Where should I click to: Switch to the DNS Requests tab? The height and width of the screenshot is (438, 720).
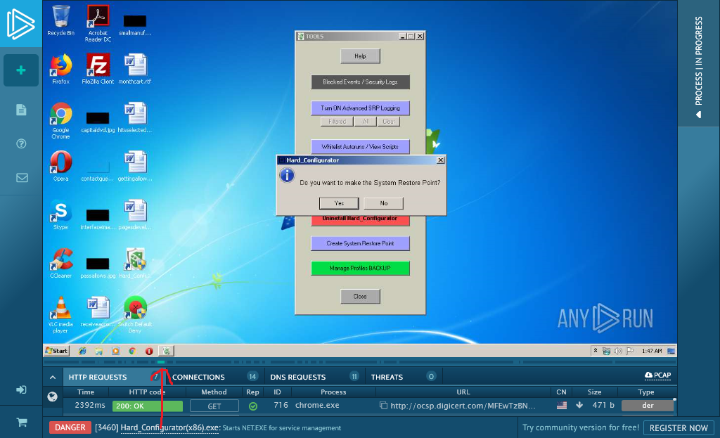click(297, 377)
